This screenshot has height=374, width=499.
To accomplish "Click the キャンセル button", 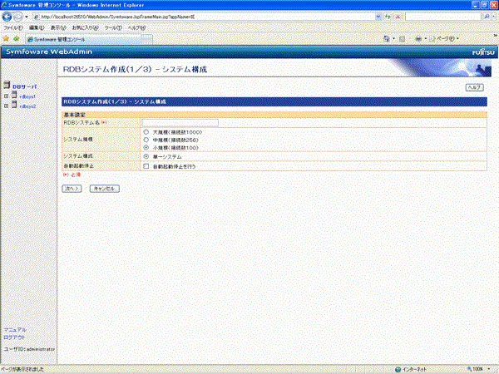I will (105, 189).
